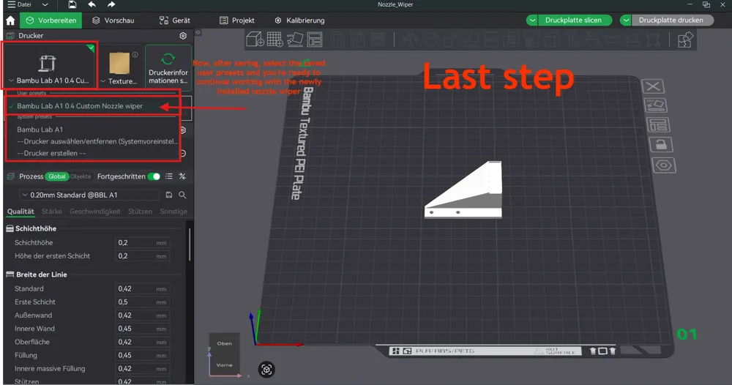Click the plate's arrange objects icon
This screenshot has height=385, width=732.
pyautogui.click(x=658, y=125)
